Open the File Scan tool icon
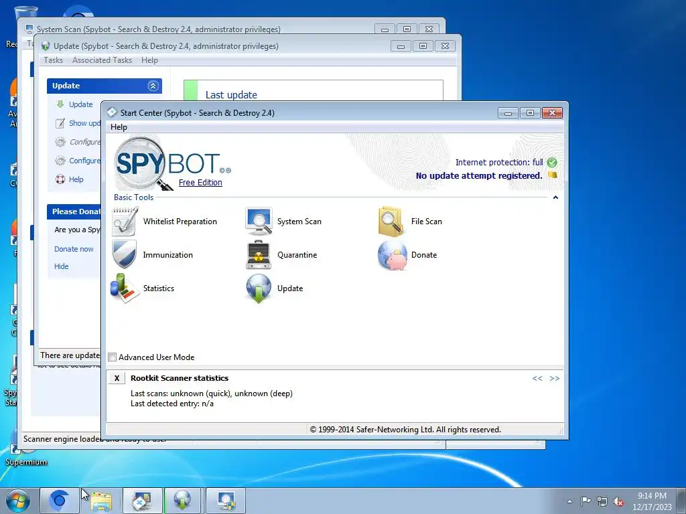 pyautogui.click(x=391, y=222)
